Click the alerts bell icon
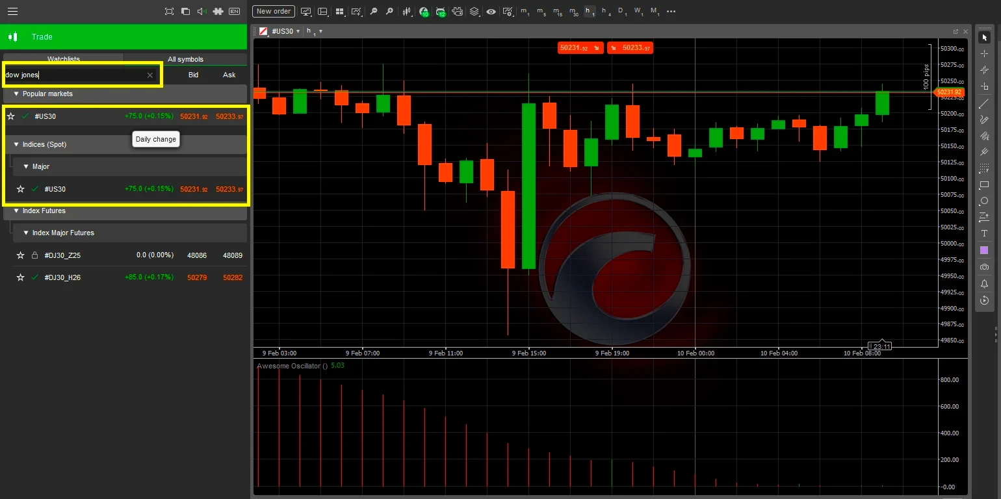 pos(984,283)
